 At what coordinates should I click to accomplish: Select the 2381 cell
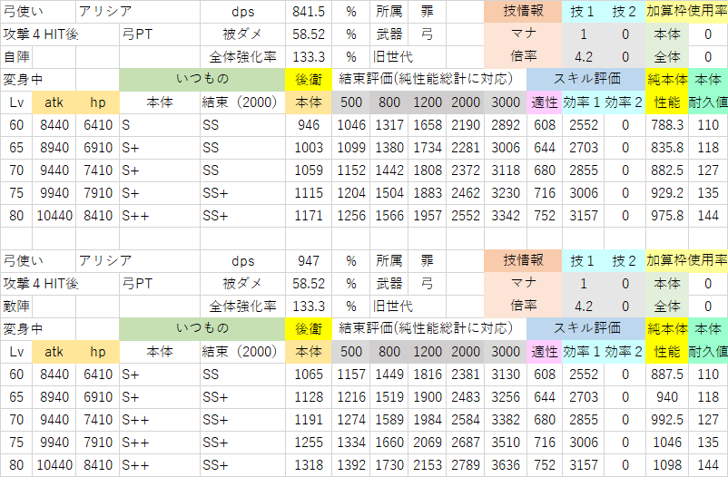point(466,375)
